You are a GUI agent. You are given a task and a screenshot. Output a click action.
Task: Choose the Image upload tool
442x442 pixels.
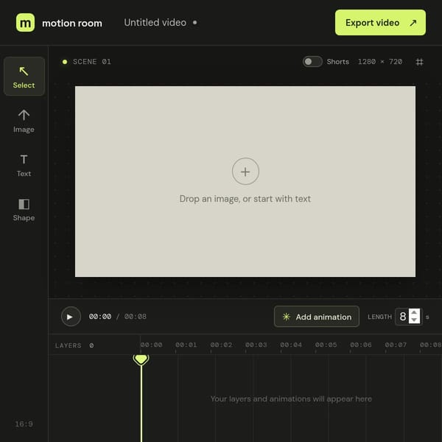point(24,121)
